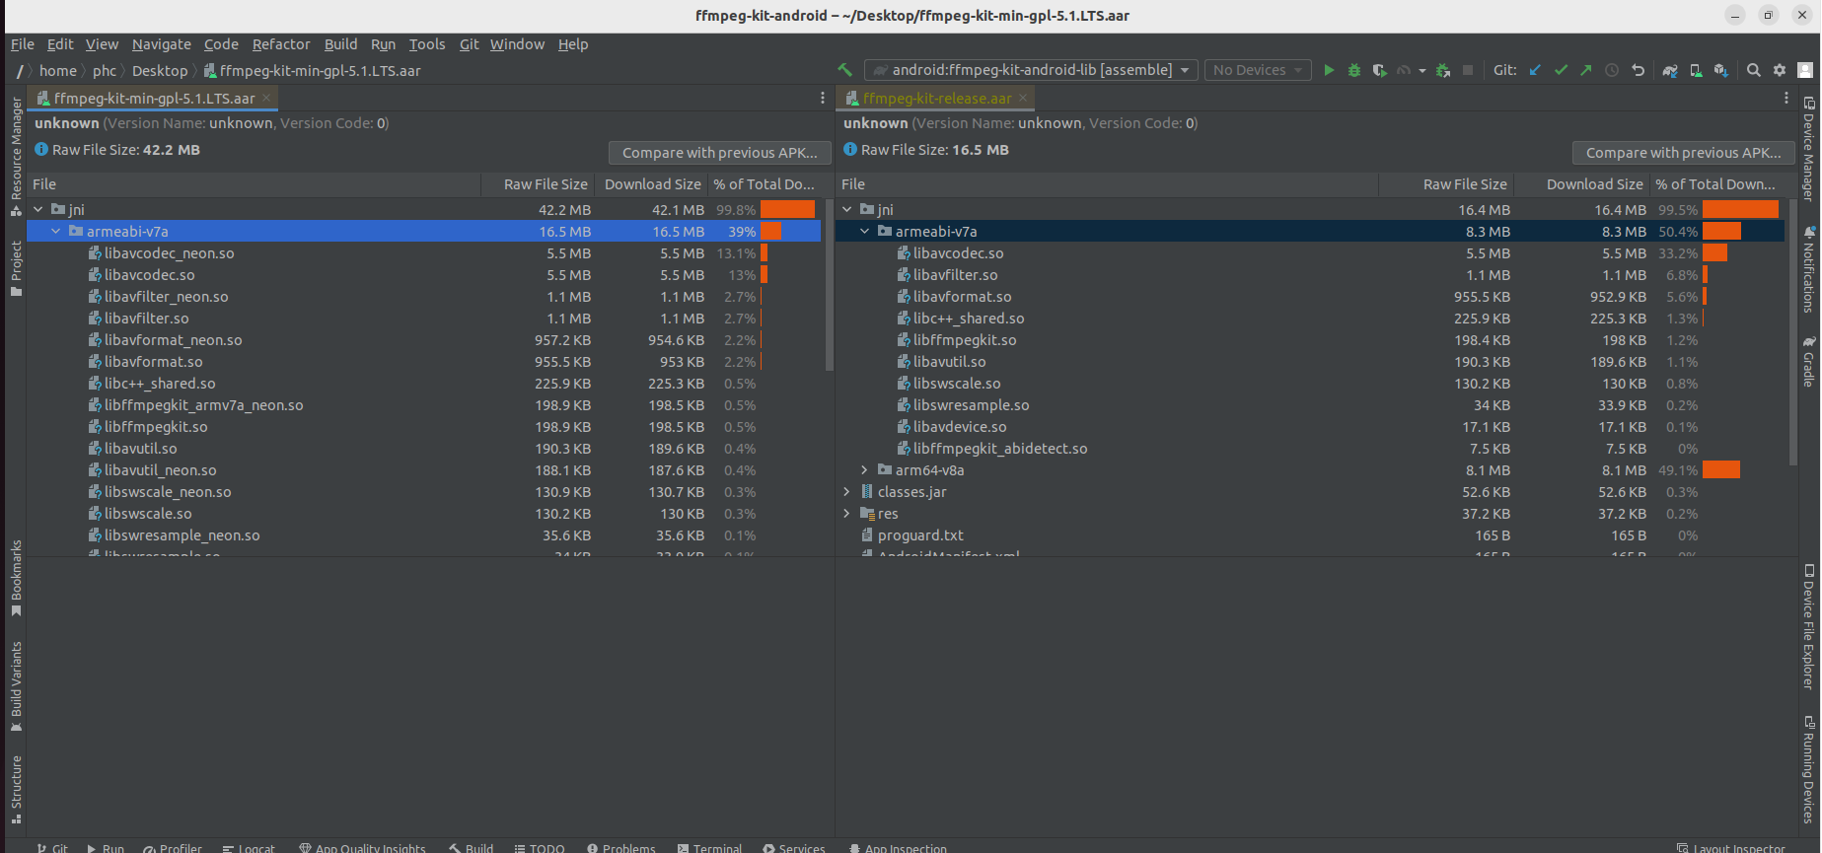1822x853 pixels.
Task: Open the Build Variants tool window
Action: tap(16, 686)
